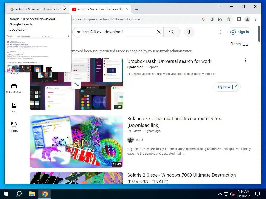Click the Try now button
This screenshot has height=199, width=266.
227,87
